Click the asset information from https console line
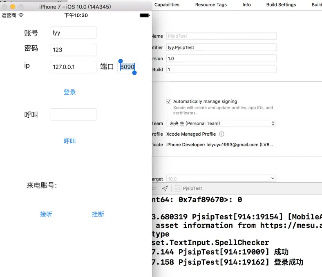Viewport: 322px width, 277px height. pos(239,225)
